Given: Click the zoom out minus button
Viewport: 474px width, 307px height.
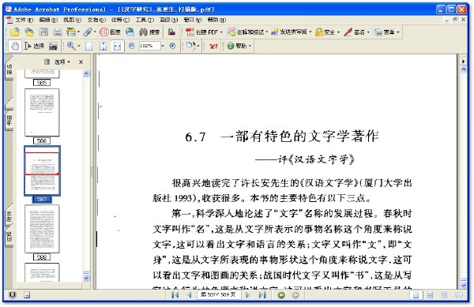Looking at the screenshot, I should point(131,46).
